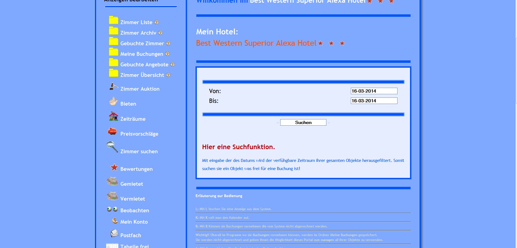Open the Zimmer Archiv folder icon
517x248 pixels.
114,31
